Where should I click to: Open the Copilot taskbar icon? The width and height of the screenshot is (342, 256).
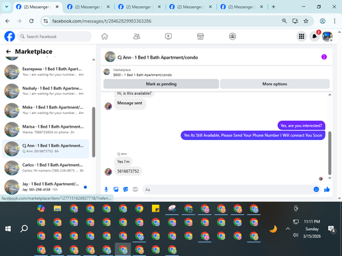pyautogui.click(x=41, y=208)
